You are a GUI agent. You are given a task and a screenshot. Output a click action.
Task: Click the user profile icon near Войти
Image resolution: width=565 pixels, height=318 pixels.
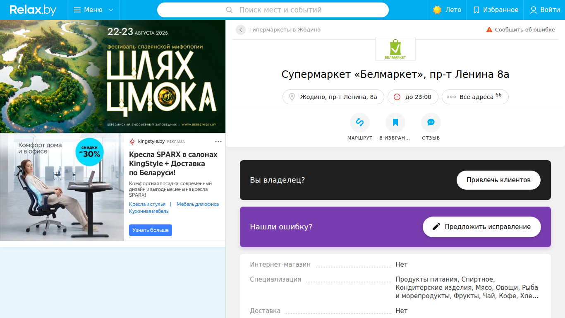coord(534,10)
